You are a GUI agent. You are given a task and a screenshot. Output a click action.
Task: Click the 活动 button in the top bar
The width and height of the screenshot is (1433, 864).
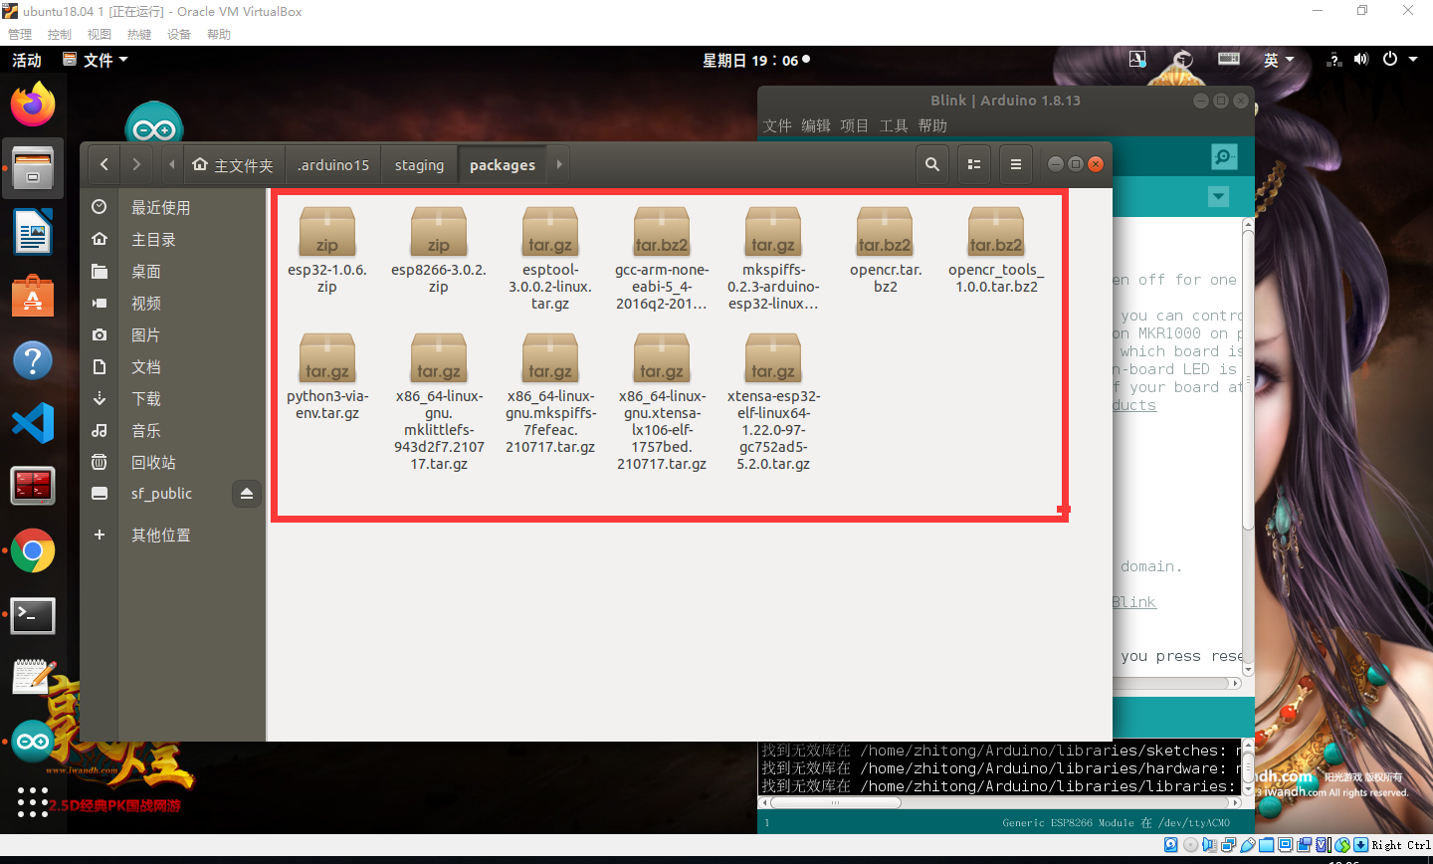(26, 60)
